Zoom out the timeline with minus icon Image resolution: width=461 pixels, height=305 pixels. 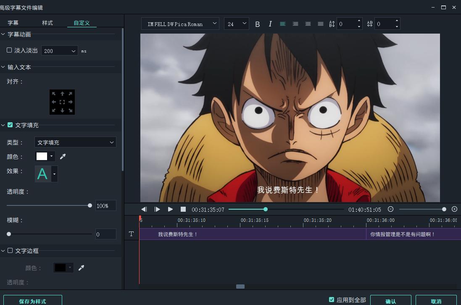click(390, 209)
